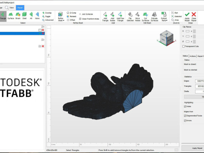Open the Refine Mesh dropdown
Screen dimensions: 204x153
61,17
